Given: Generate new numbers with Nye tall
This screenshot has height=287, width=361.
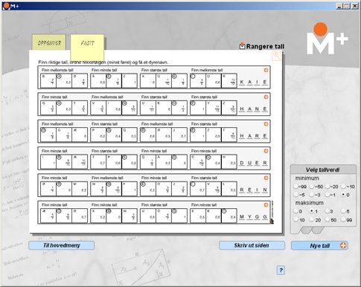Looking at the screenshot, I should pyautogui.click(x=319, y=245).
